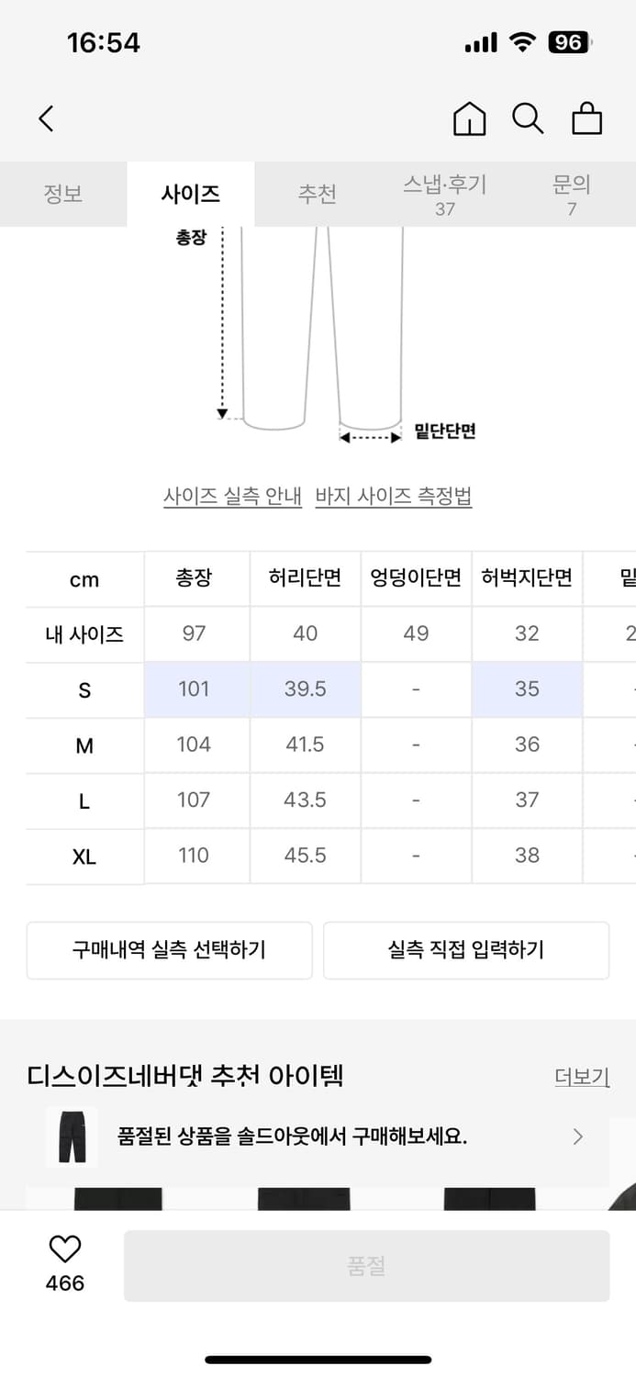Image resolution: width=636 pixels, height=1377 pixels.
Task: Tap the disabled 품절 button
Action: 366,1266
